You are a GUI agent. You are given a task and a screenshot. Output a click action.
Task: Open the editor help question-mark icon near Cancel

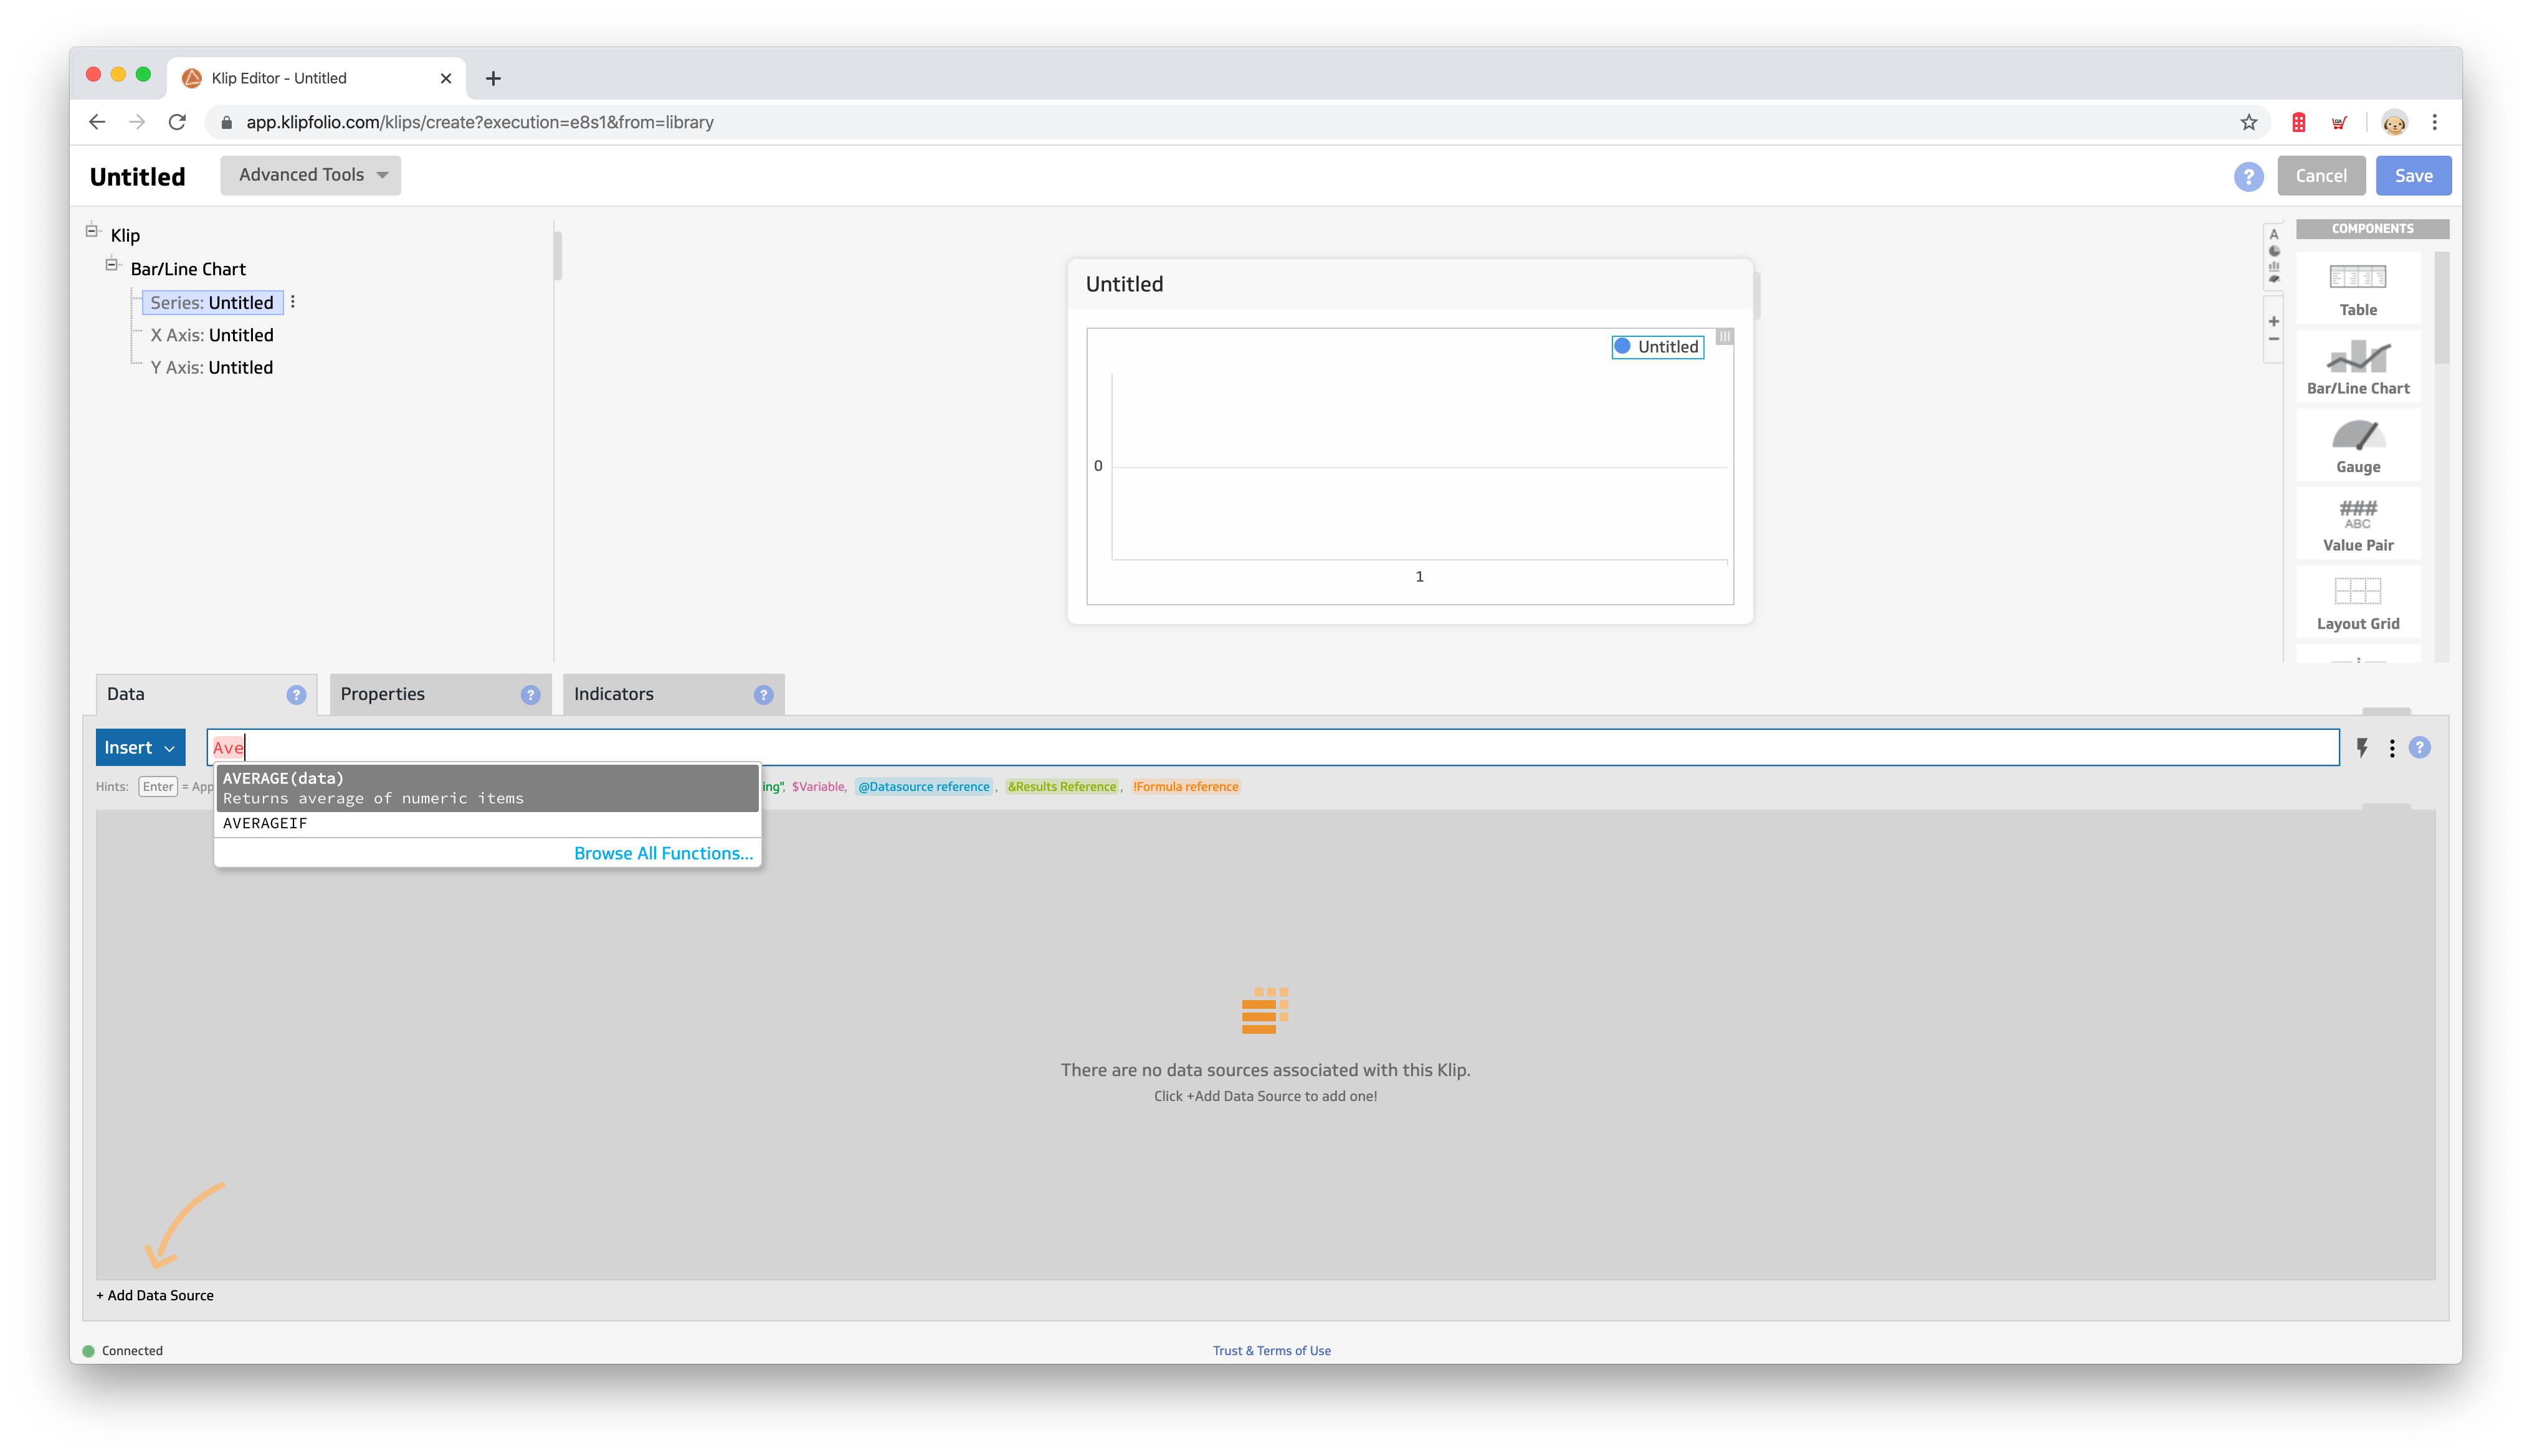pos(2248,176)
